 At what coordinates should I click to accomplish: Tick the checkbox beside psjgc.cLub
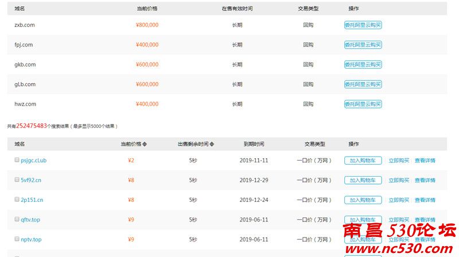[17, 160]
